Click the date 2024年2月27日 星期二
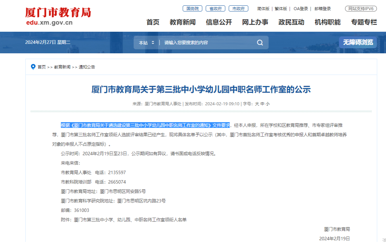The height and width of the screenshot is (248, 386). [48, 42]
